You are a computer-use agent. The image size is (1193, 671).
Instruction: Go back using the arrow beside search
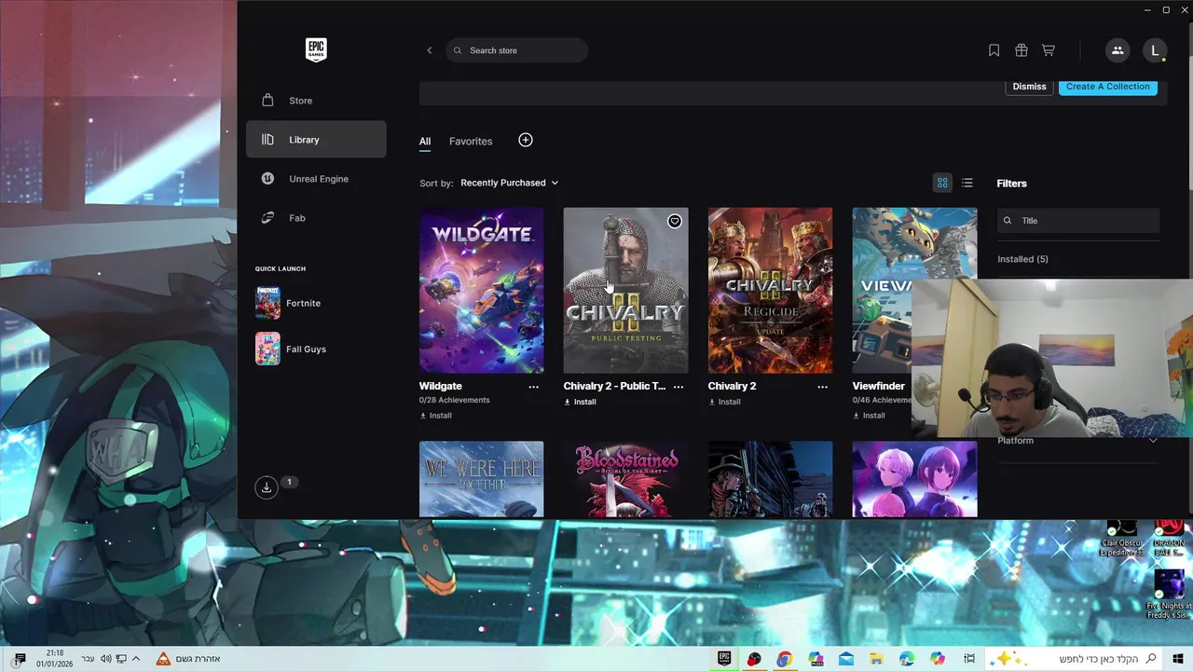pos(430,50)
